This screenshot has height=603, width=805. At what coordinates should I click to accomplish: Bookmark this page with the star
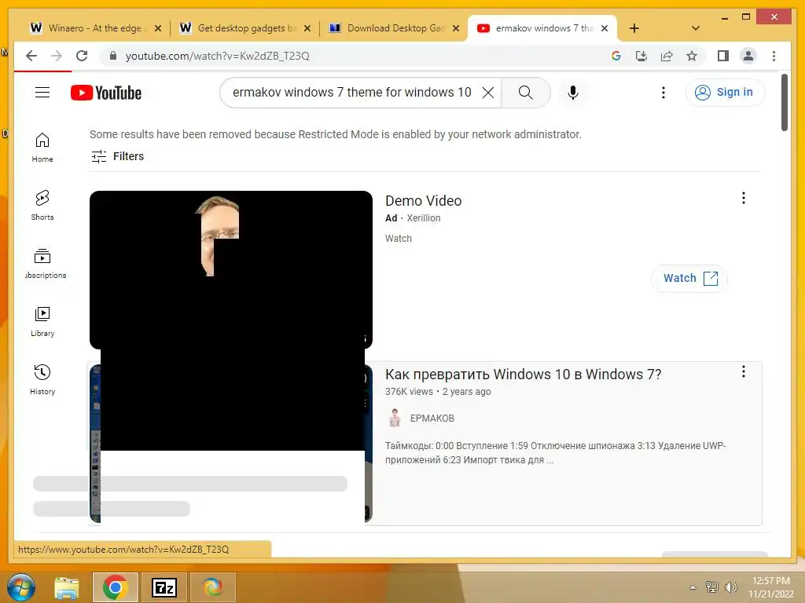coord(692,56)
